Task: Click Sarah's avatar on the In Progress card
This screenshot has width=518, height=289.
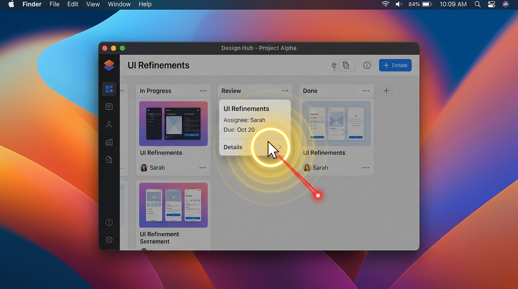Action: 144,168
